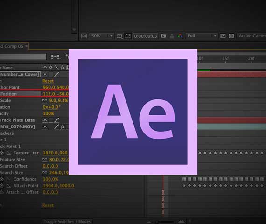
Task: Take a snapshot with the camera icon
Action: point(163,36)
